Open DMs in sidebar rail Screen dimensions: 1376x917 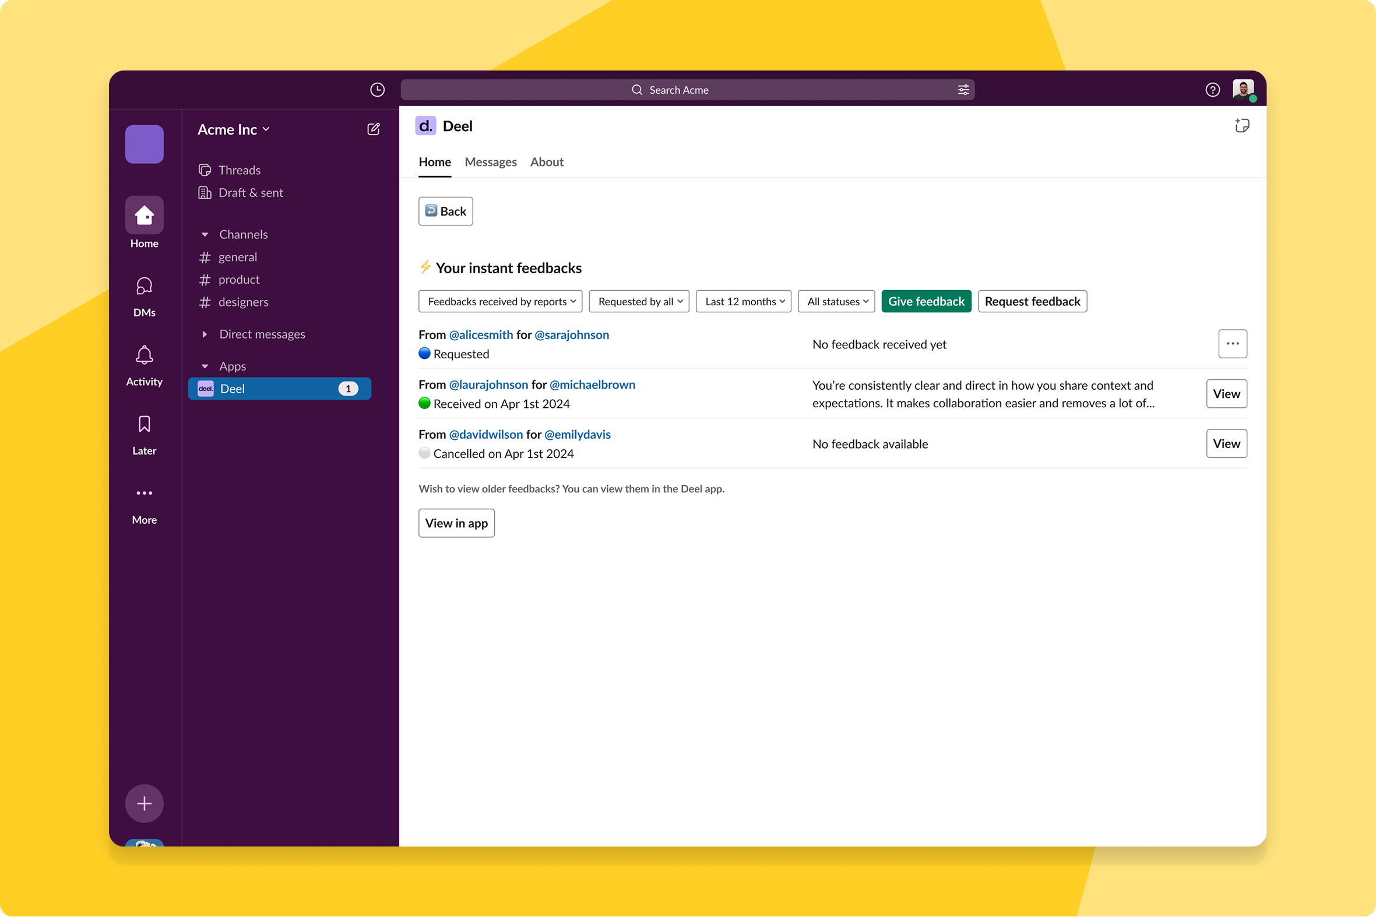[x=144, y=297]
